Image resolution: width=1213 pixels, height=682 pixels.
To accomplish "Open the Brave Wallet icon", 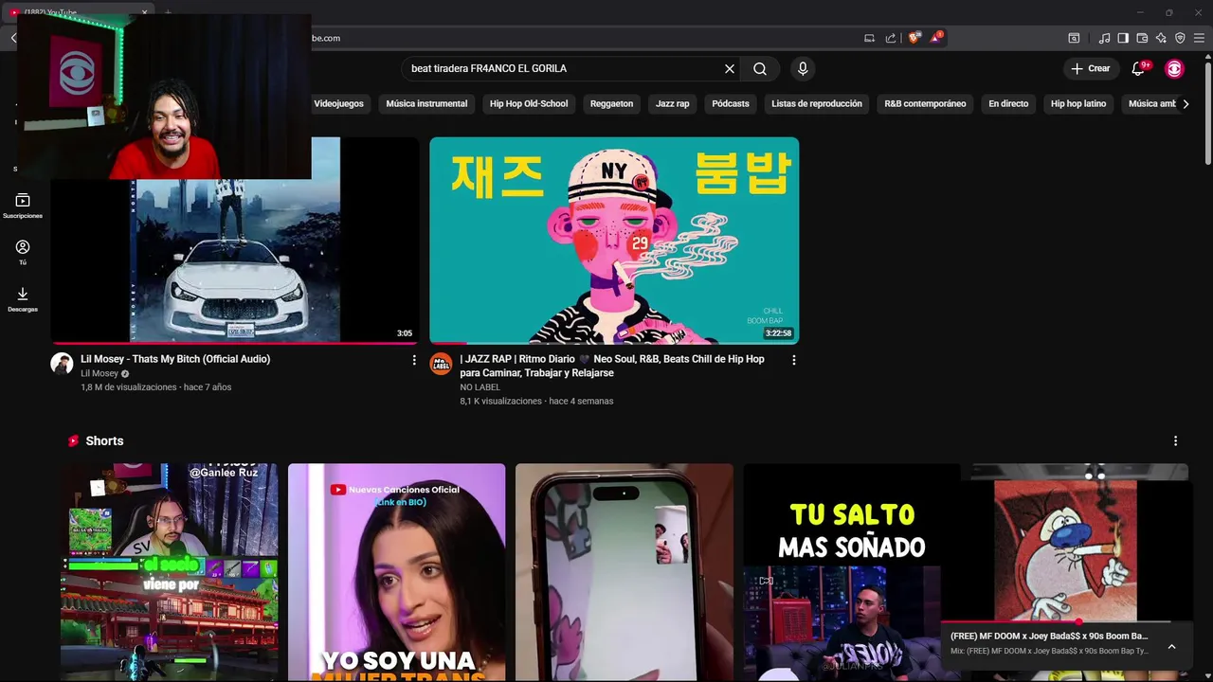I will 1142,38.
